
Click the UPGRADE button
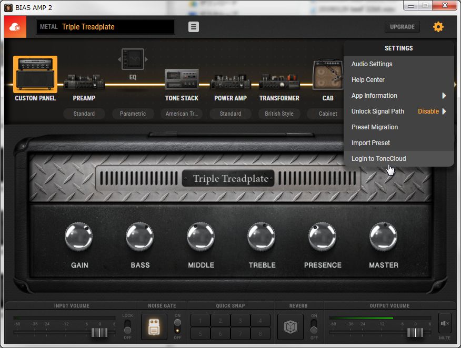(402, 27)
